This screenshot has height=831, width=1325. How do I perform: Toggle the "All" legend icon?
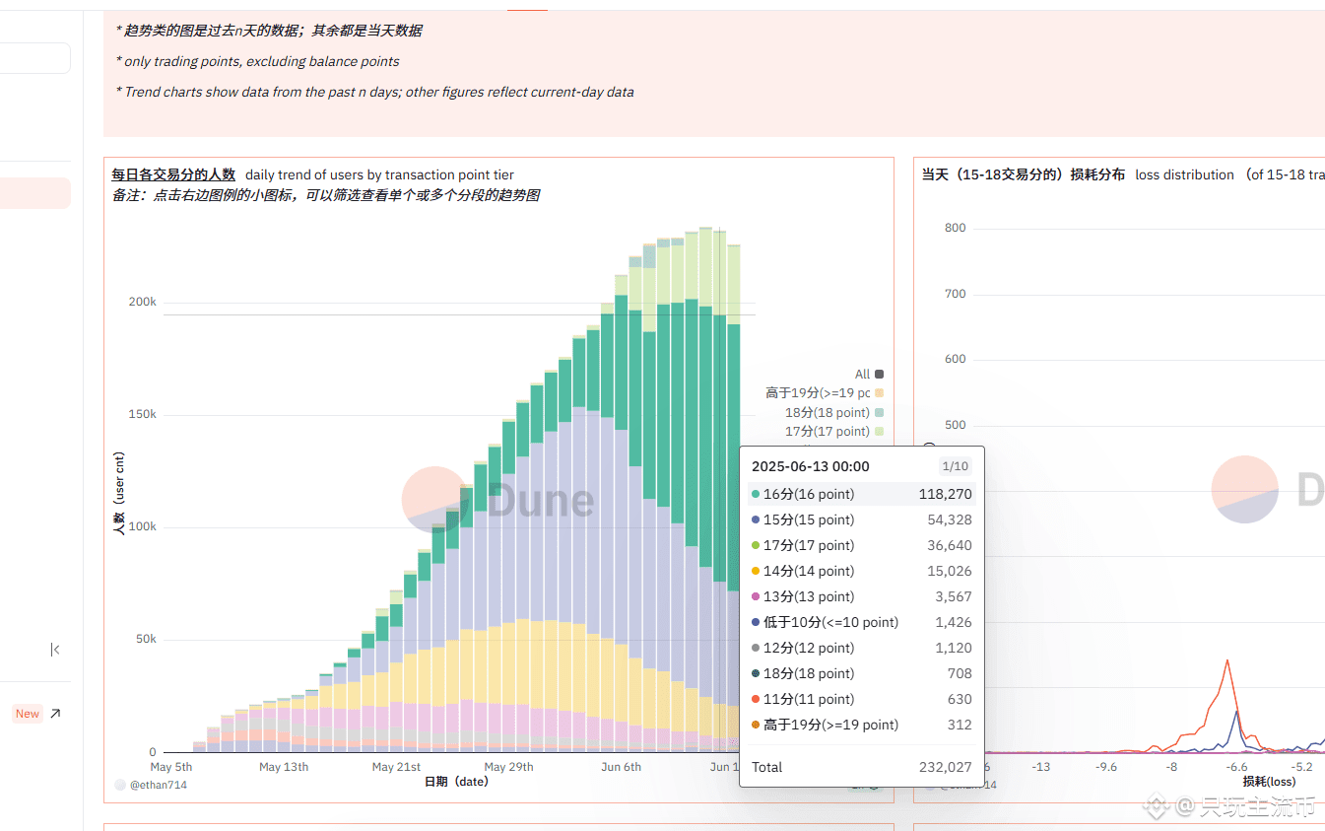click(879, 375)
